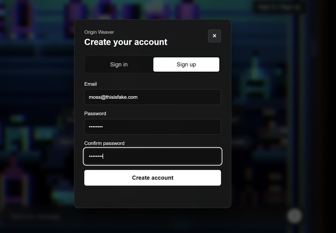Click the "Confirm password" field label
This screenshot has width=336, height=233.
[104, 143]
